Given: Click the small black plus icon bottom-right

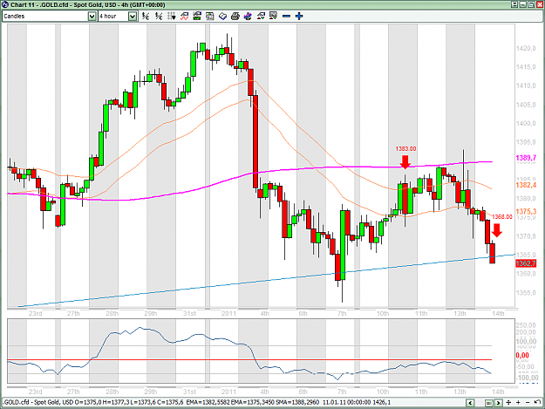Looking at the screenshot, I should point(518,402).
